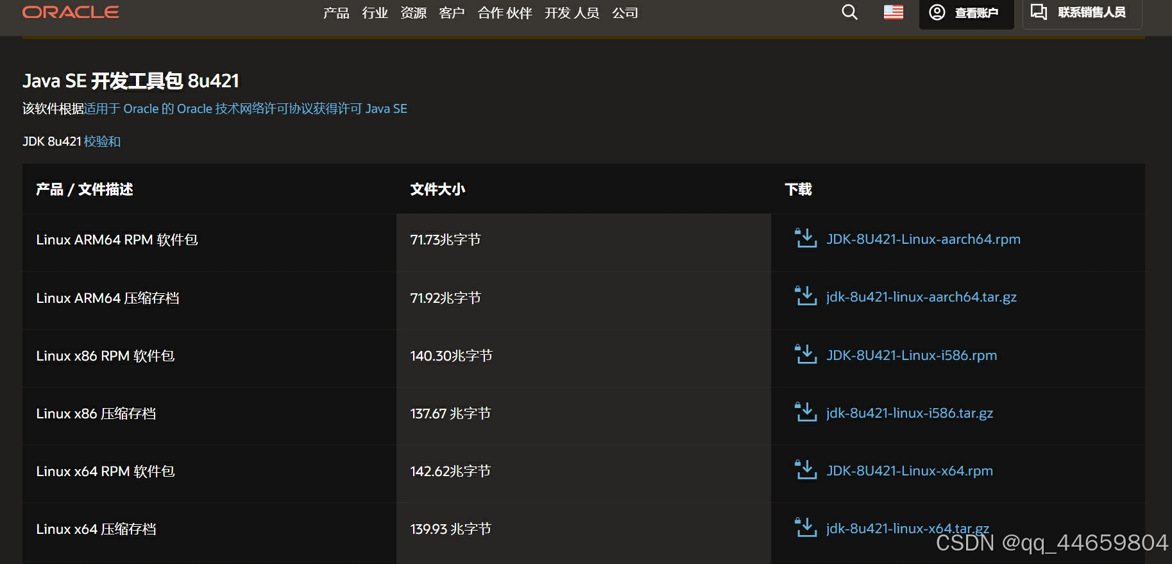Screen dimensions: 1172x564
Task: Open the 行业 menu
Action: (375, 13)
